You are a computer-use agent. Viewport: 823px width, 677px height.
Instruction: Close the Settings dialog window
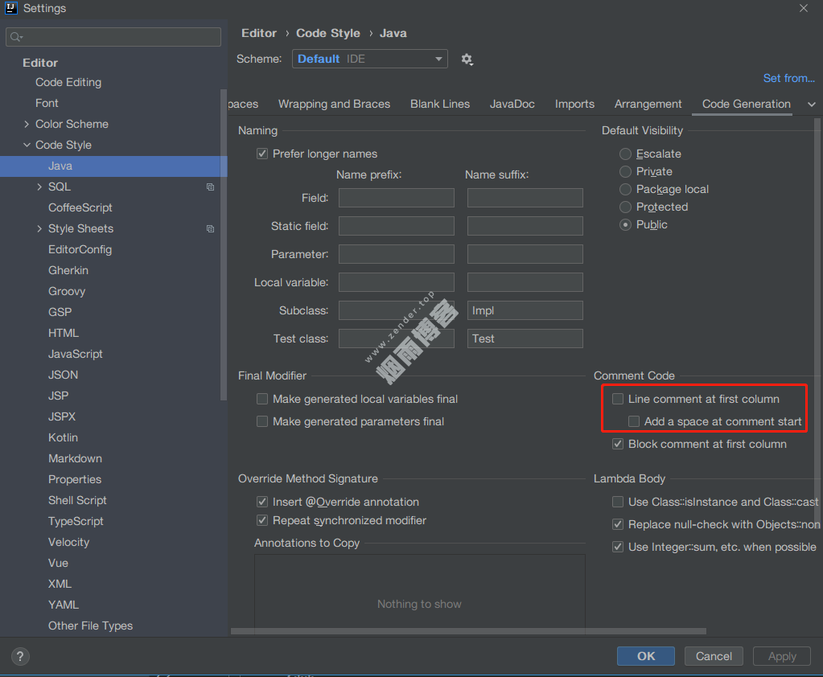tap(803, 8)
